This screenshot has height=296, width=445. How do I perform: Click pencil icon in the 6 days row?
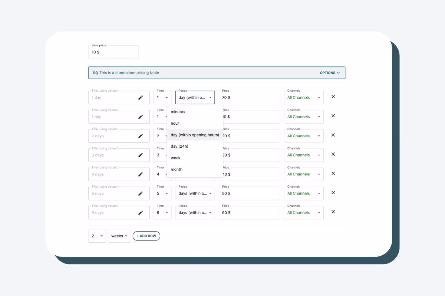tap(141, 213)
